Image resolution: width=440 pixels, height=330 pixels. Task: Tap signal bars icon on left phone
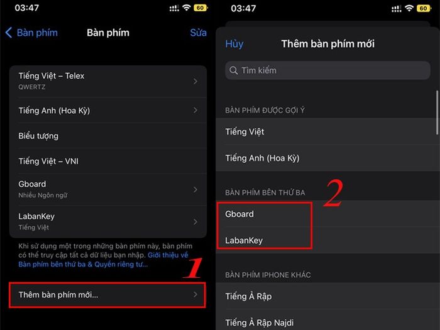click(174, 8)
